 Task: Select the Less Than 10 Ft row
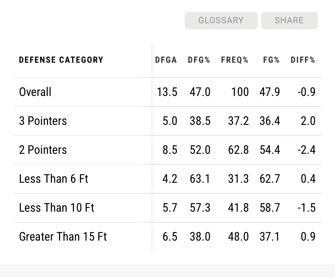[x=56, y=208]
